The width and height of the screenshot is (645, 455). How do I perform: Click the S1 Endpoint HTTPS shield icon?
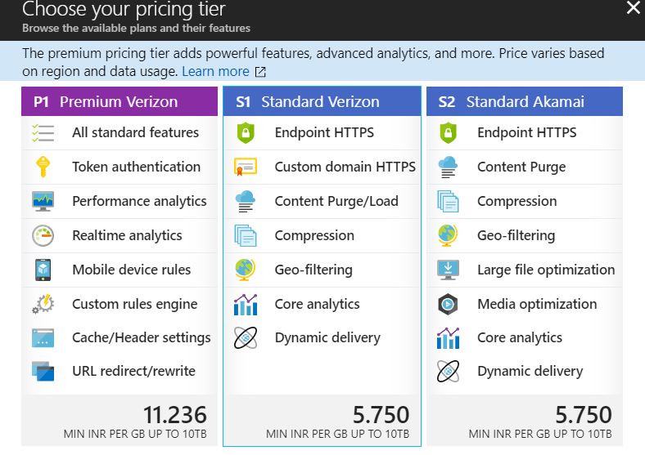(246, 132)
